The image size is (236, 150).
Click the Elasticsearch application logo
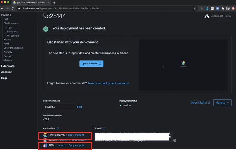45,135
